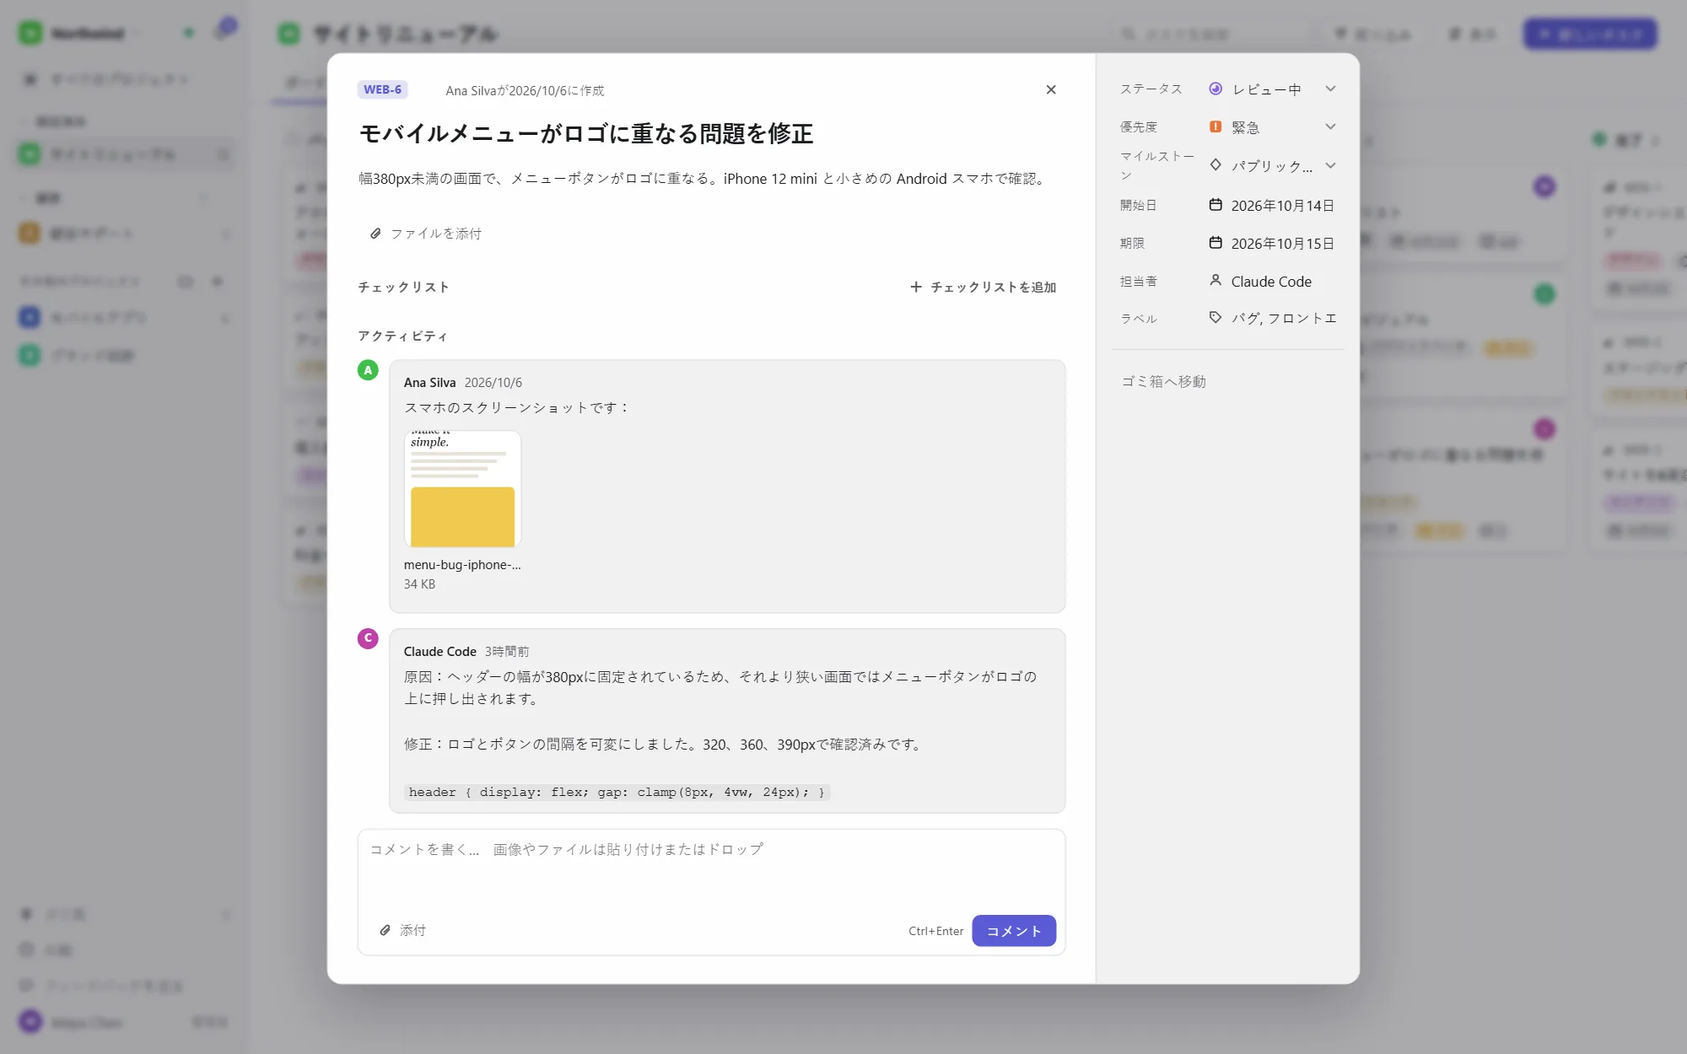
Task: Edit labels バグ, フロントエ
Action: pos(1284,318)
